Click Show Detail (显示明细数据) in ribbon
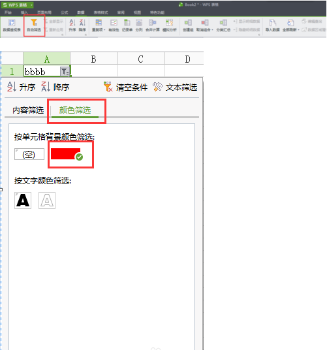The width and height of the screenshot is (327, 350). coord(247,22)
